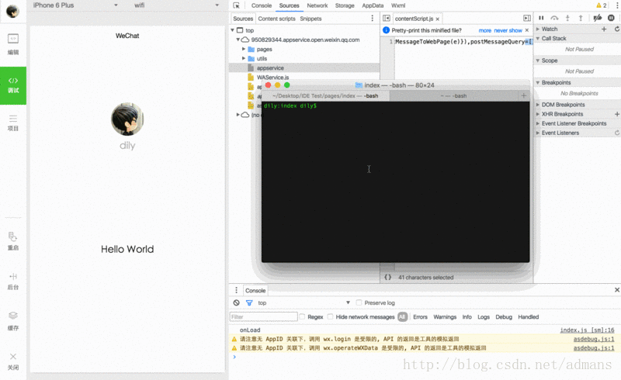The image size is (621, 380).
Task: Filter console by Warnings
Action: tap(445, 317)
